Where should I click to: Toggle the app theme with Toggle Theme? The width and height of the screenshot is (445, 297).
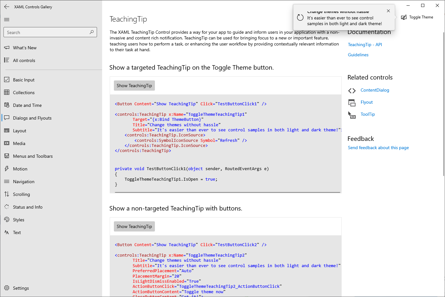[x=417, y=17]
